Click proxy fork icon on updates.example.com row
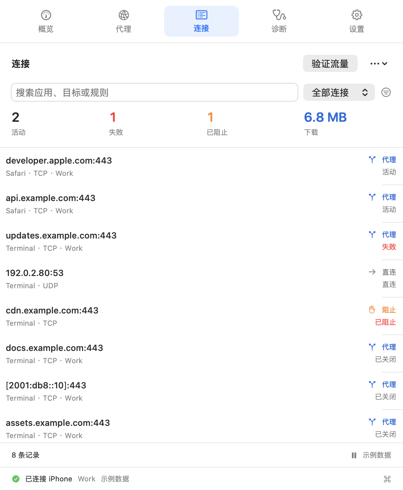Screen dimensions: 403x490 click(372, 235)
